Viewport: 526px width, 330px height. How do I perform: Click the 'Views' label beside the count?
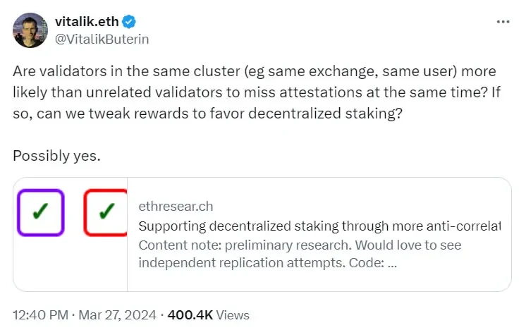tap(231, 314)
